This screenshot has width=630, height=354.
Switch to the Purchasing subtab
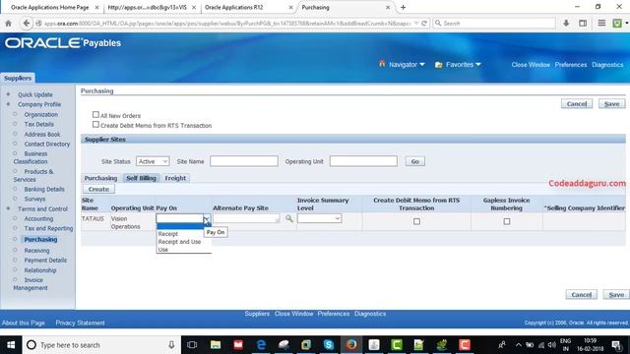100,178
